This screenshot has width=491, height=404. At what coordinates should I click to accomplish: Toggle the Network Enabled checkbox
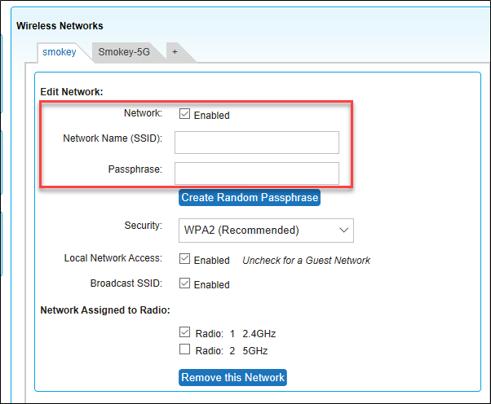pyautogui.click(x=184, y=115)
